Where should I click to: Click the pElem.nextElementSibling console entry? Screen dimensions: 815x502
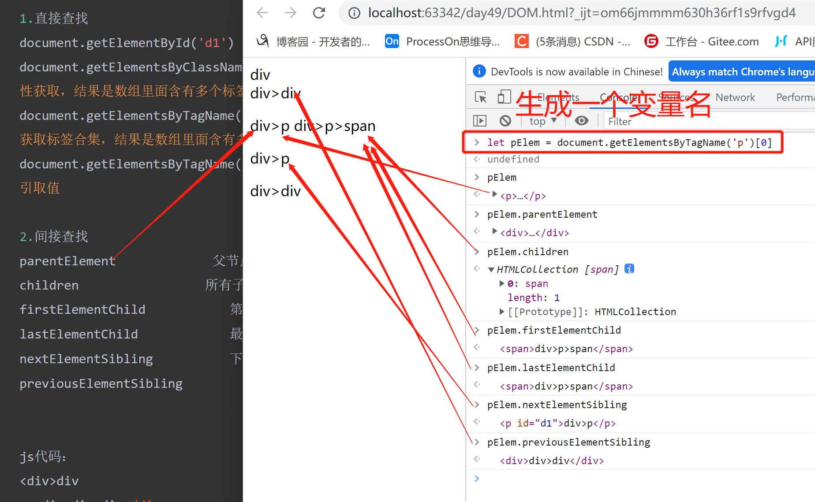pos(557,405)
